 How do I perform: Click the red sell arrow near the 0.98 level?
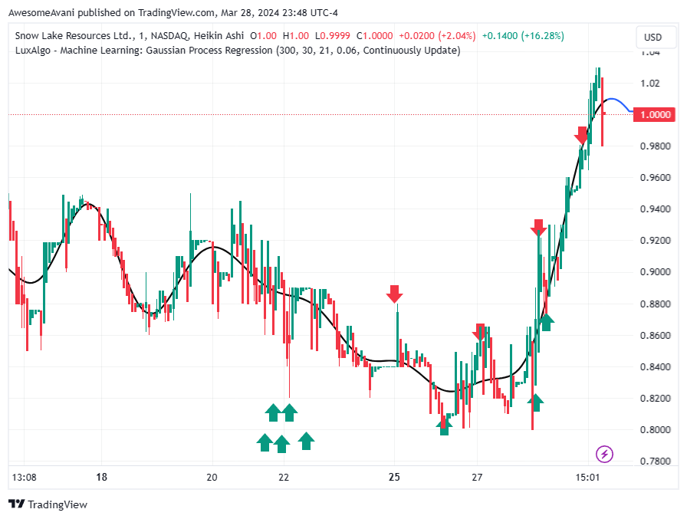point(582,135)
